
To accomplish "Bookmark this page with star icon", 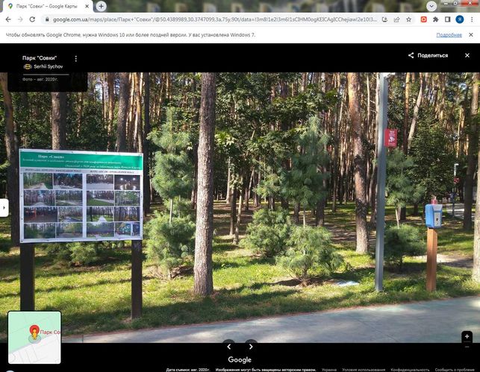I will coord(408,19).
